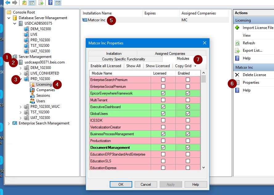The image size is (274, 195).
Task: Click the Delete License X icon
Action: click(x=237, y=75)
